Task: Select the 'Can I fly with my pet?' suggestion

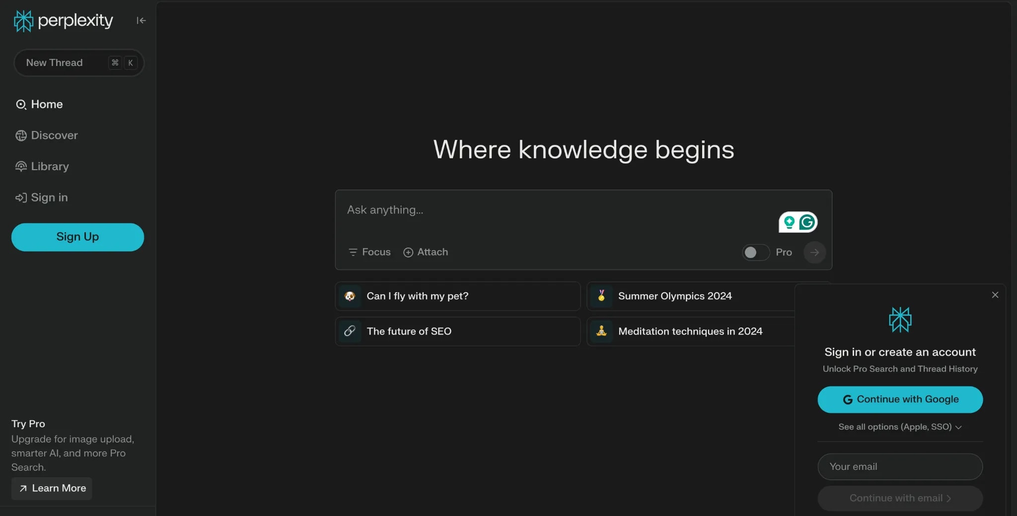Action: point(457,296)
